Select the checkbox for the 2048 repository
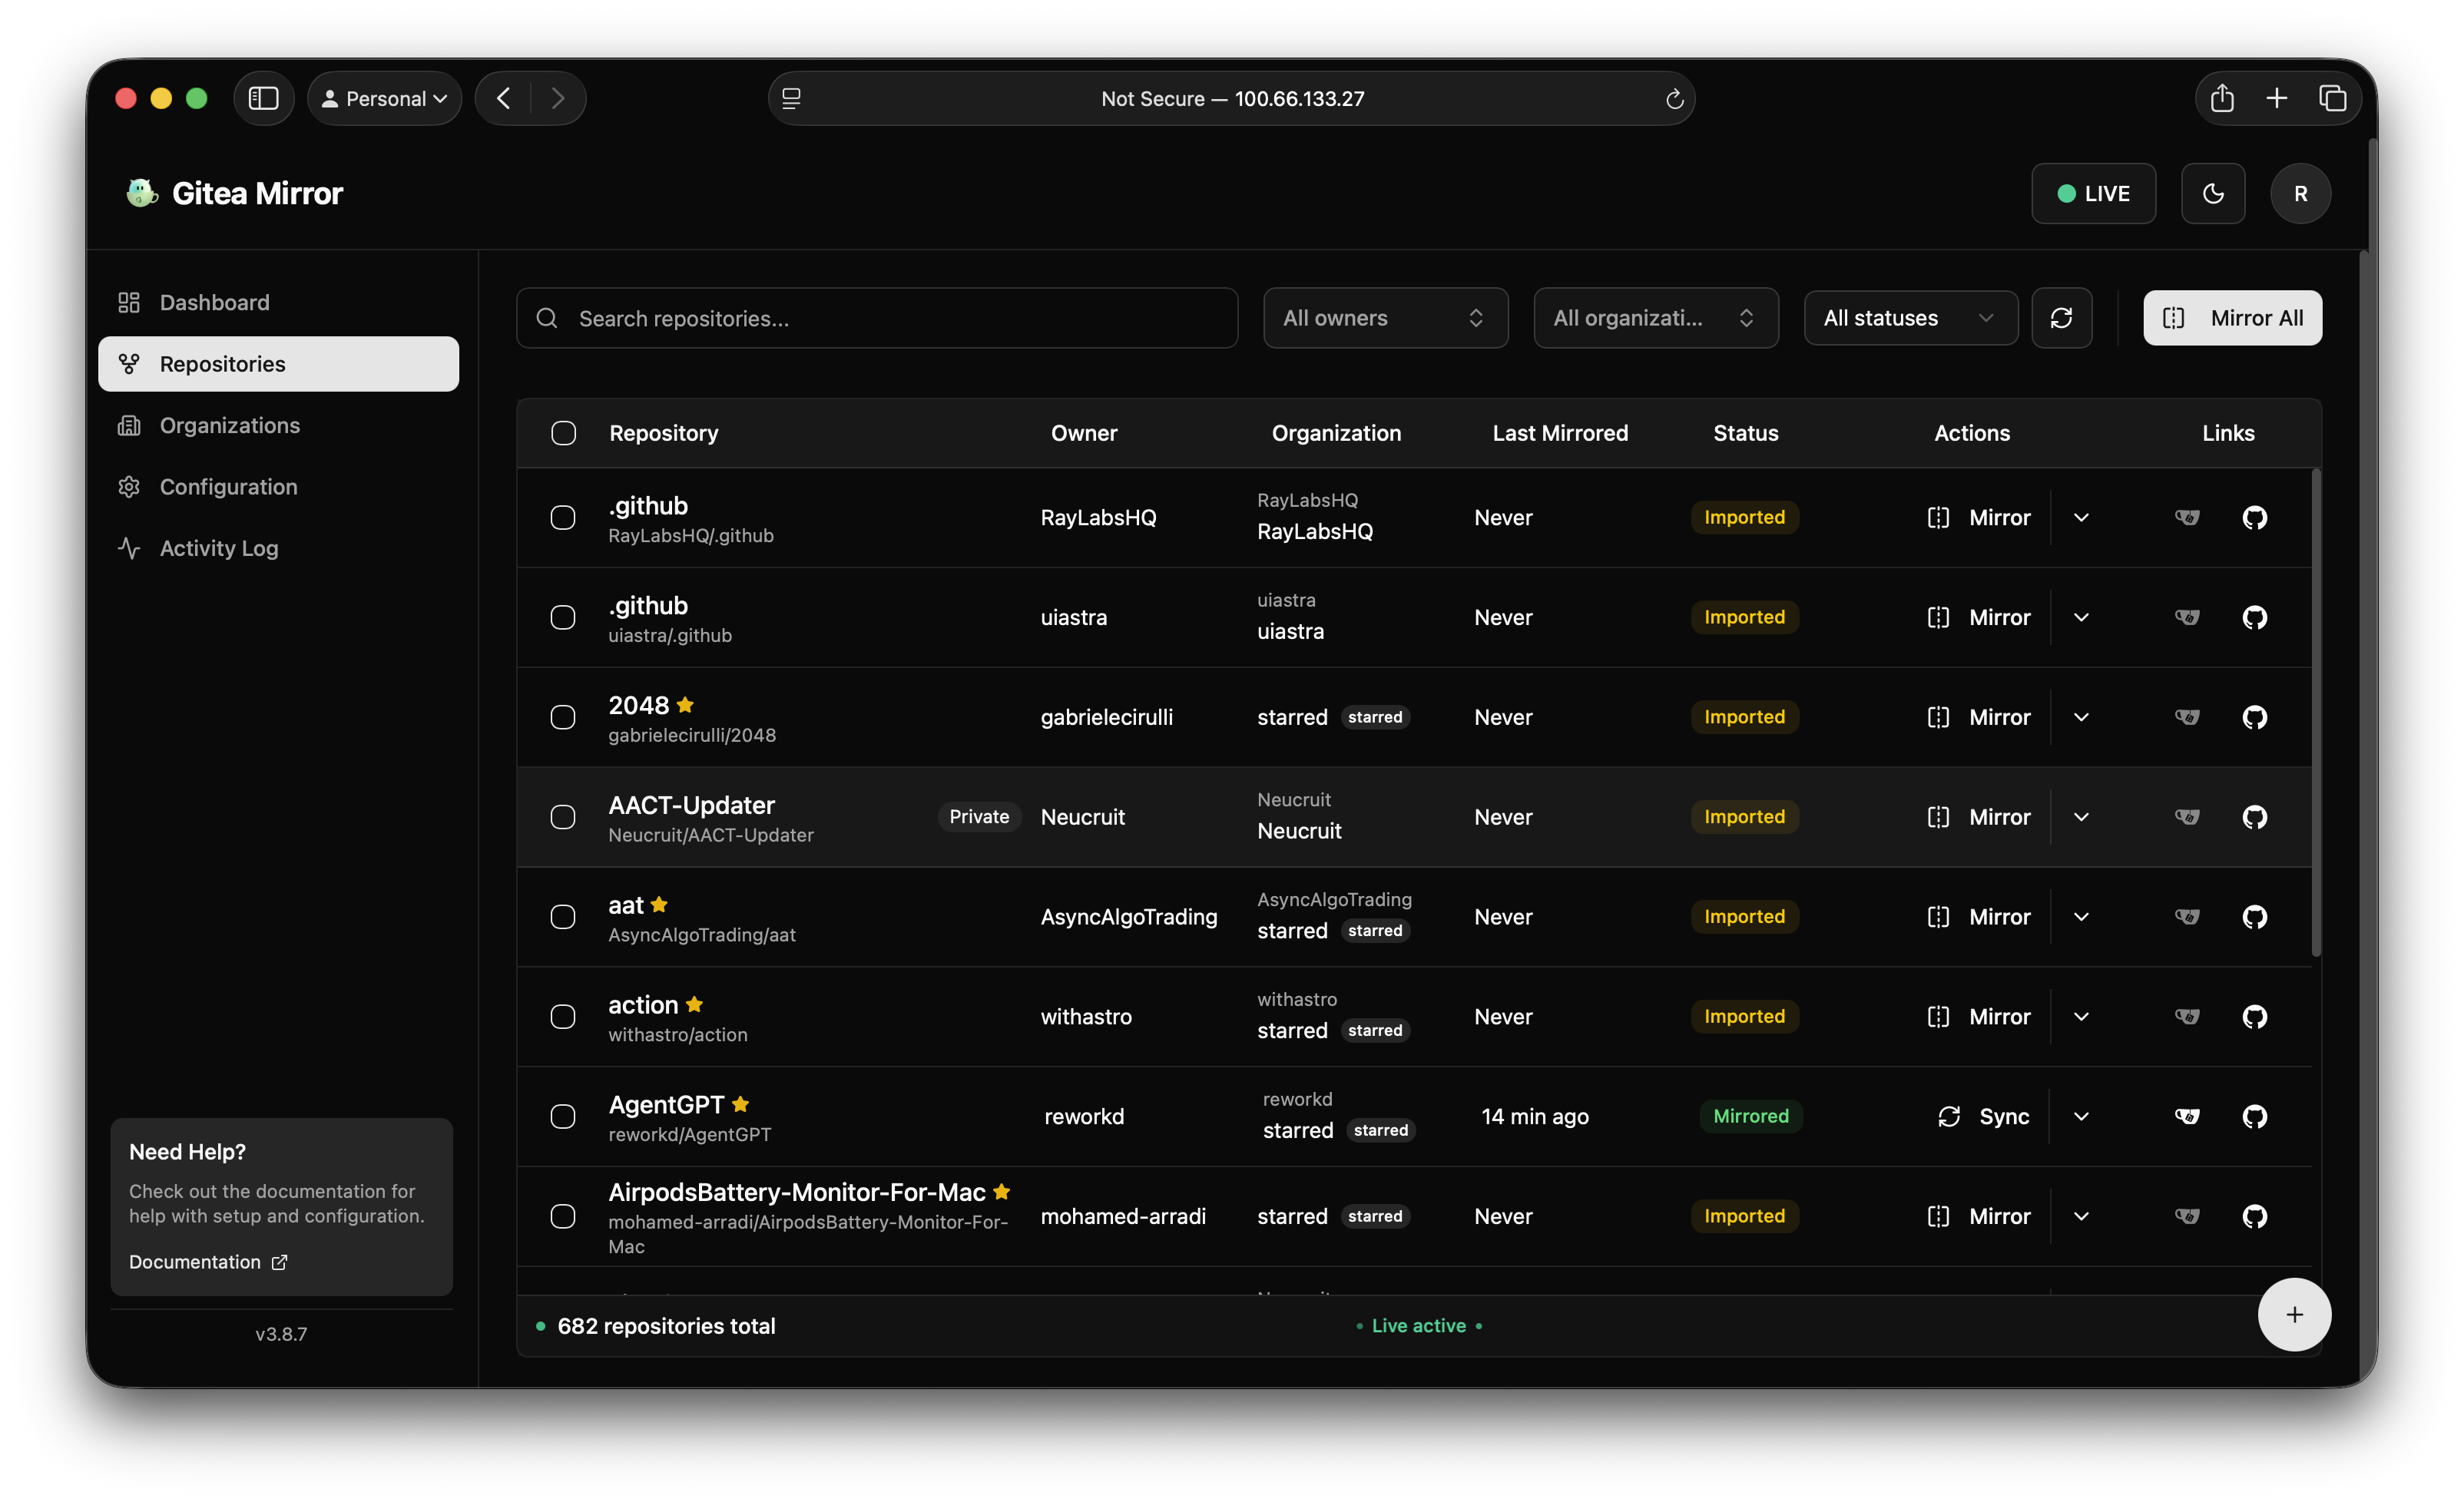The height and width of the screenshot is (1502, 2464). [x=563, y=717]
